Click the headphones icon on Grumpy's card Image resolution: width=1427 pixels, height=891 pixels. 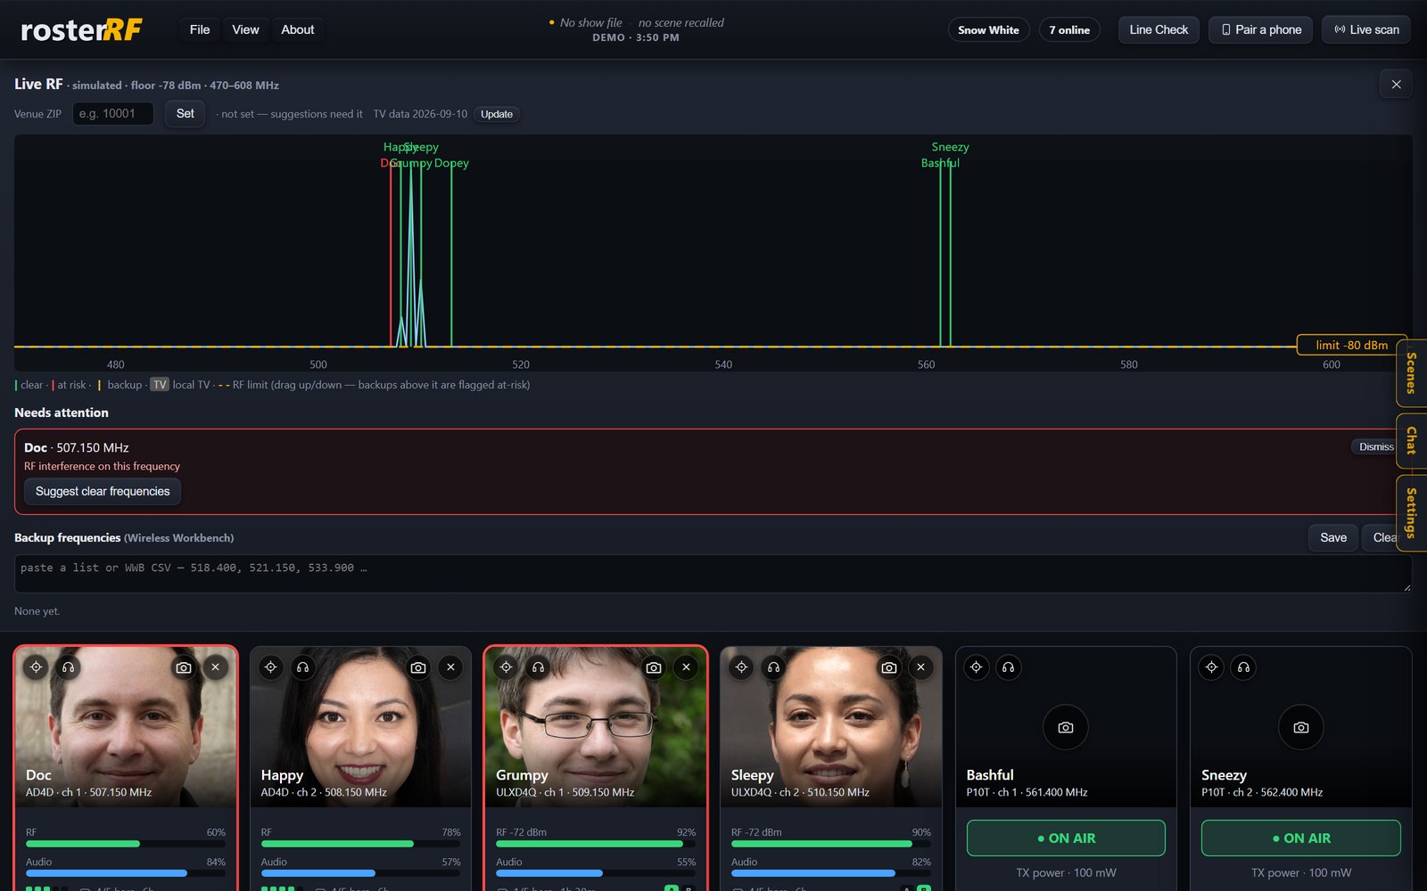point(538,667)
